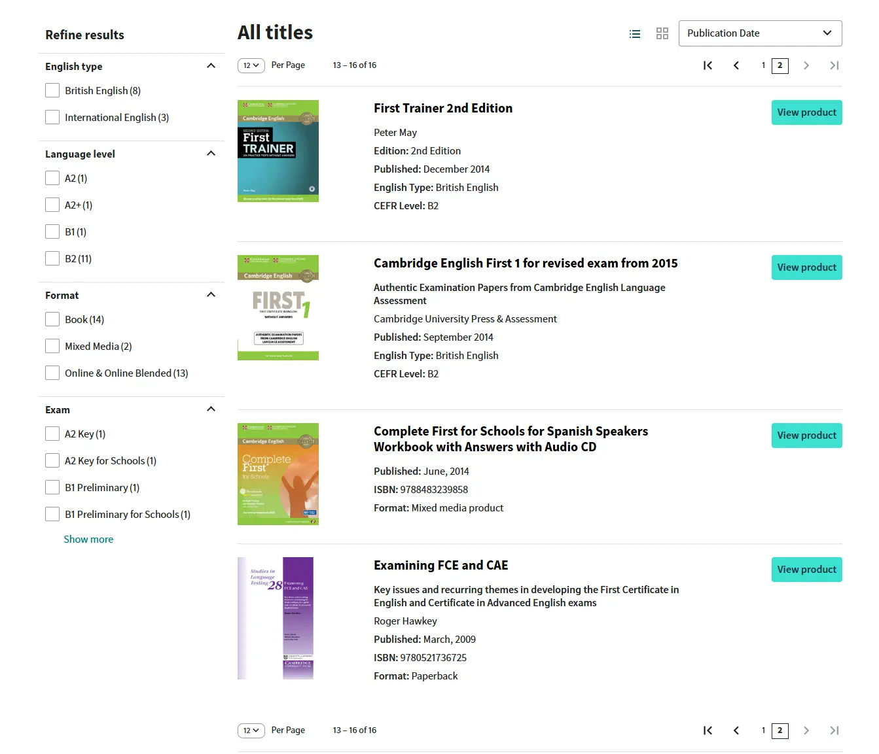Open the Publication Date sort dropdown

(x=760, y=33)
